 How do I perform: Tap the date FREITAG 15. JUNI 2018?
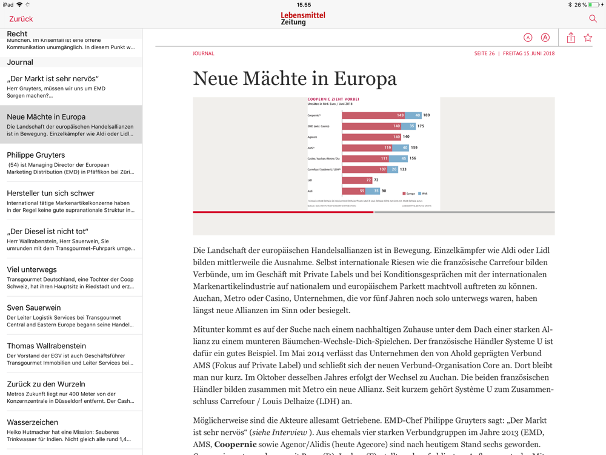pyautogui.click(x=528, y=53)
